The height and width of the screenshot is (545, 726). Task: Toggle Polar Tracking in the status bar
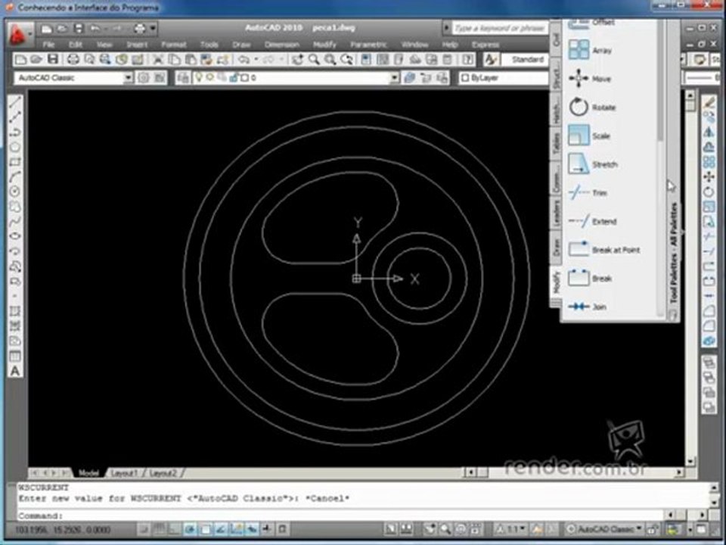point(191,529)
